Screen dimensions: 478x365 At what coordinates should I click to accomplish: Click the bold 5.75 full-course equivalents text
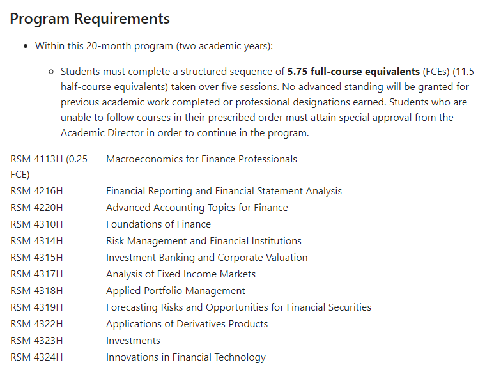(x=353, y=72)
